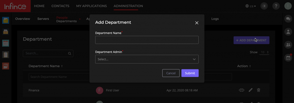
Task: Focus the Department Name text field
Action: pyautogui.click(x=147, y=40)
